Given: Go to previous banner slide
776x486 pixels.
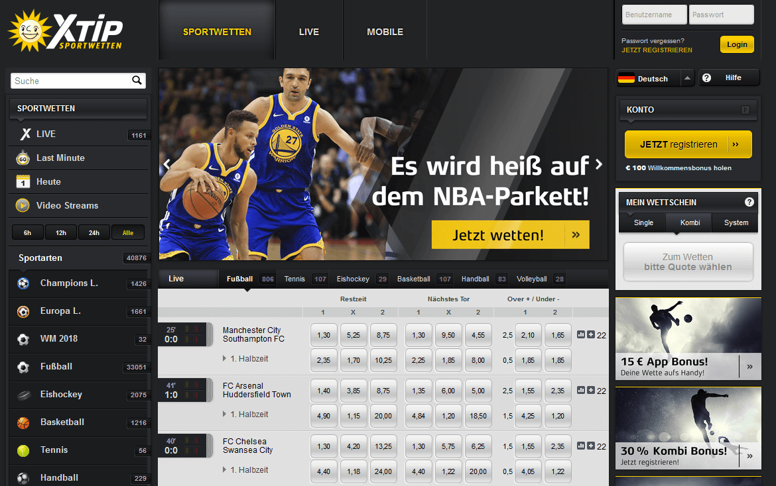Looking at the screenshot, I should point(166,164).
